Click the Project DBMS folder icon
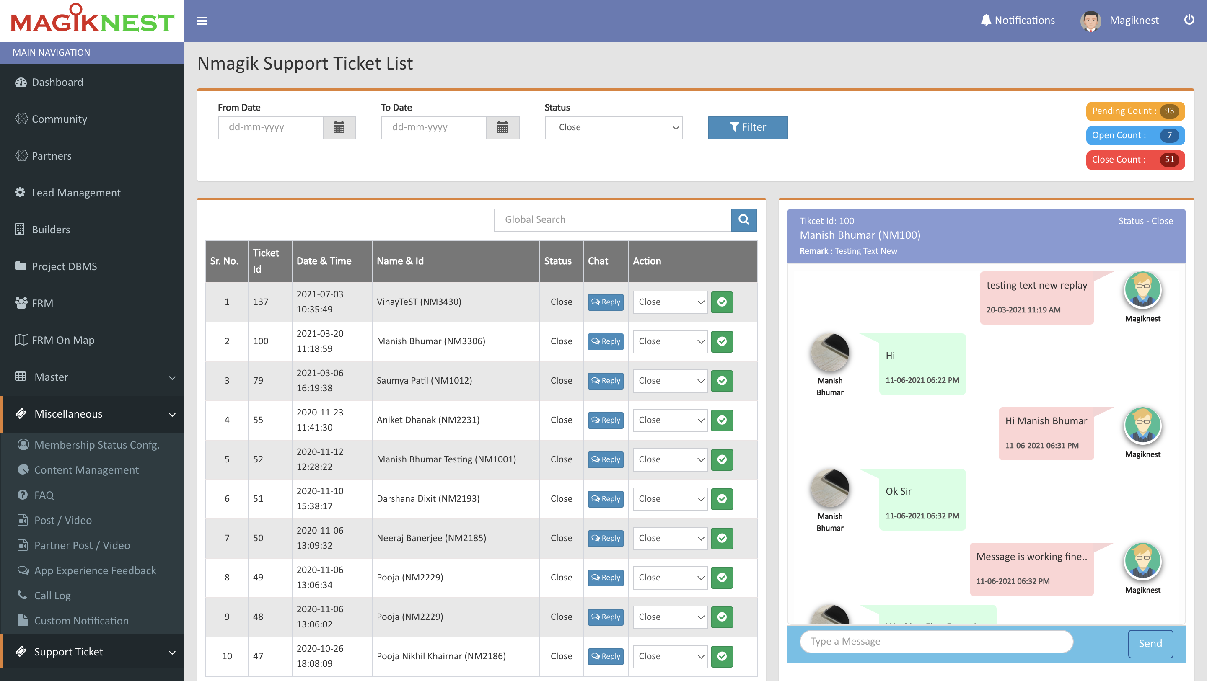This screenshot has width=1207, height=681. click(20, 266)
